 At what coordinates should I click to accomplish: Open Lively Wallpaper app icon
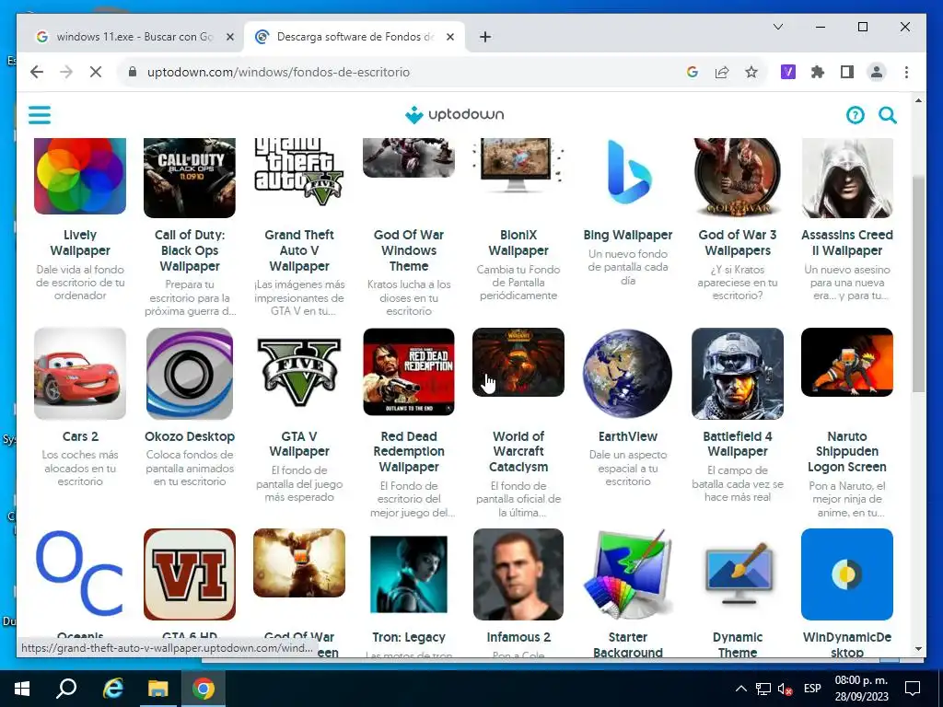80,176
